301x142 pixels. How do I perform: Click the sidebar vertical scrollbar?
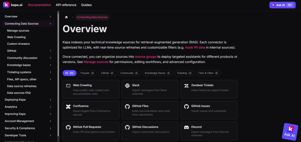coord(58,74)
